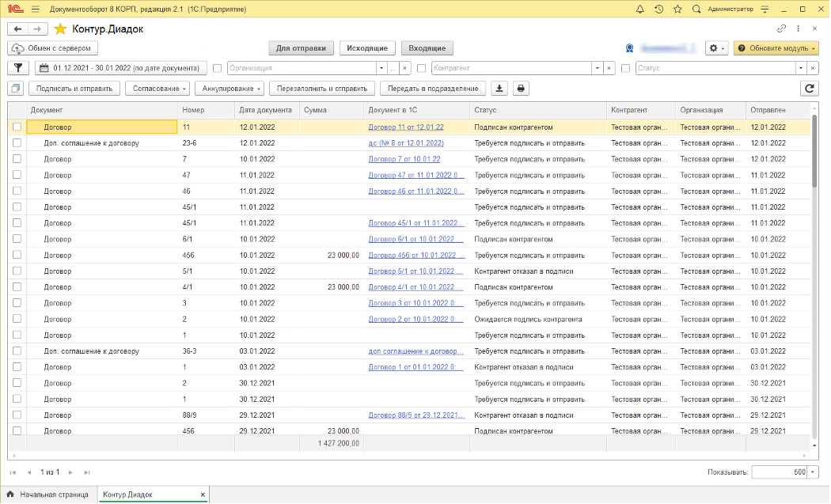Viewport: 831px width, 504px height.
Task: Switch to Исходящие section
Action: (x=367, y=48)
